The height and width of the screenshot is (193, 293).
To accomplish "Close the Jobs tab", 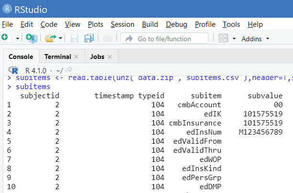I will click(109, 57).
